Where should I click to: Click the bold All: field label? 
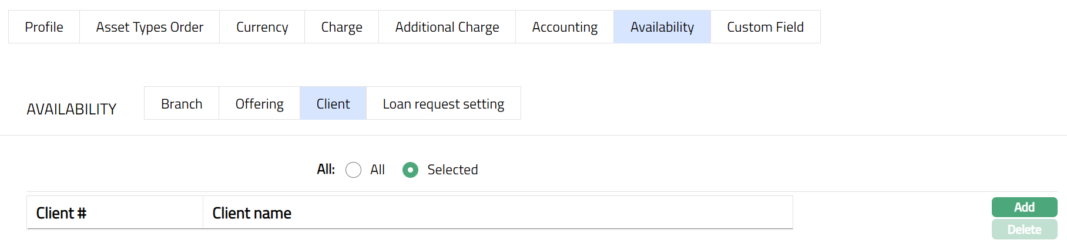point(326,170)
